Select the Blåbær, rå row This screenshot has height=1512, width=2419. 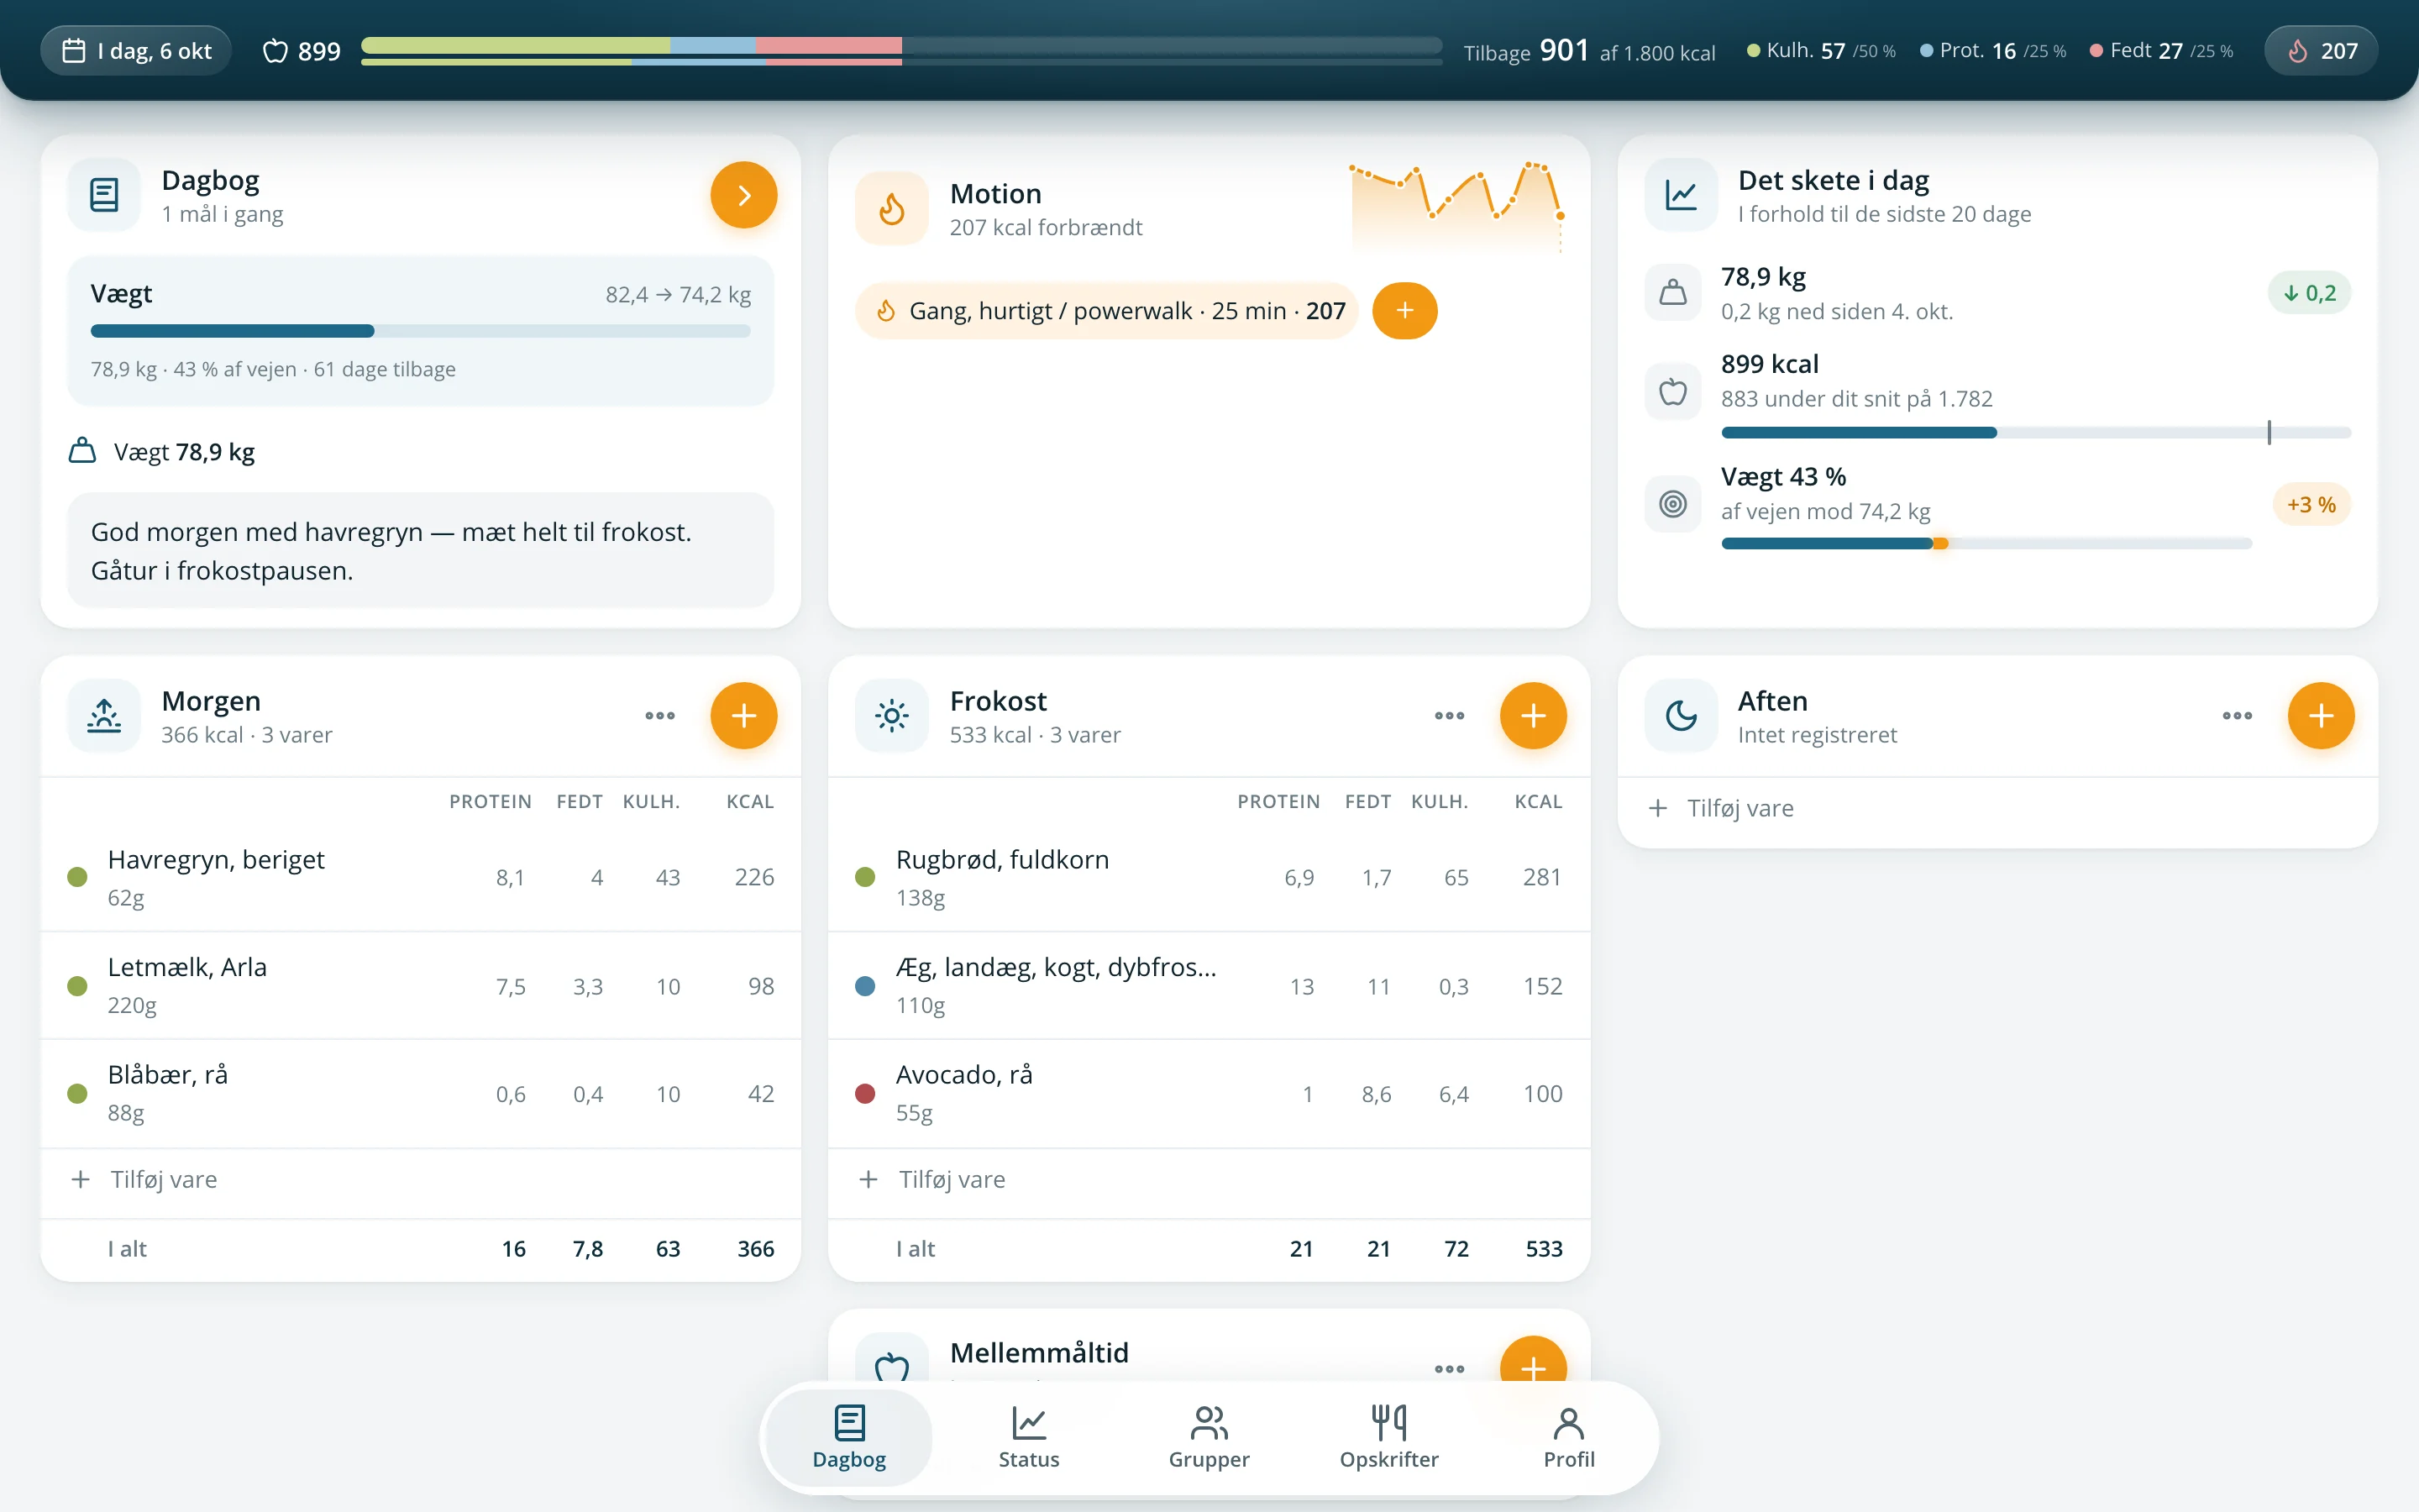pos(421,1094)
